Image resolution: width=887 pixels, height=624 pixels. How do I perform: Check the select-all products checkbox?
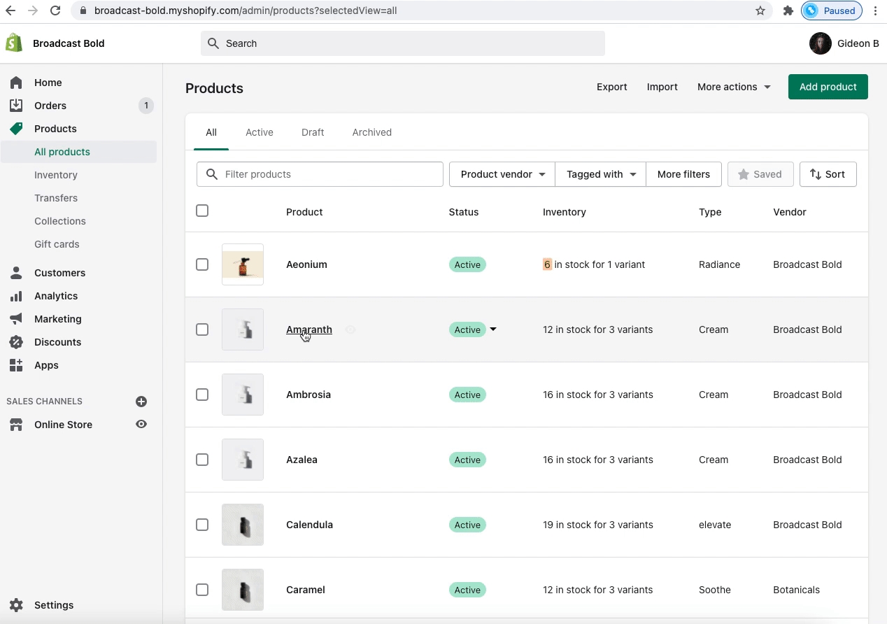[x=202, y=211]
